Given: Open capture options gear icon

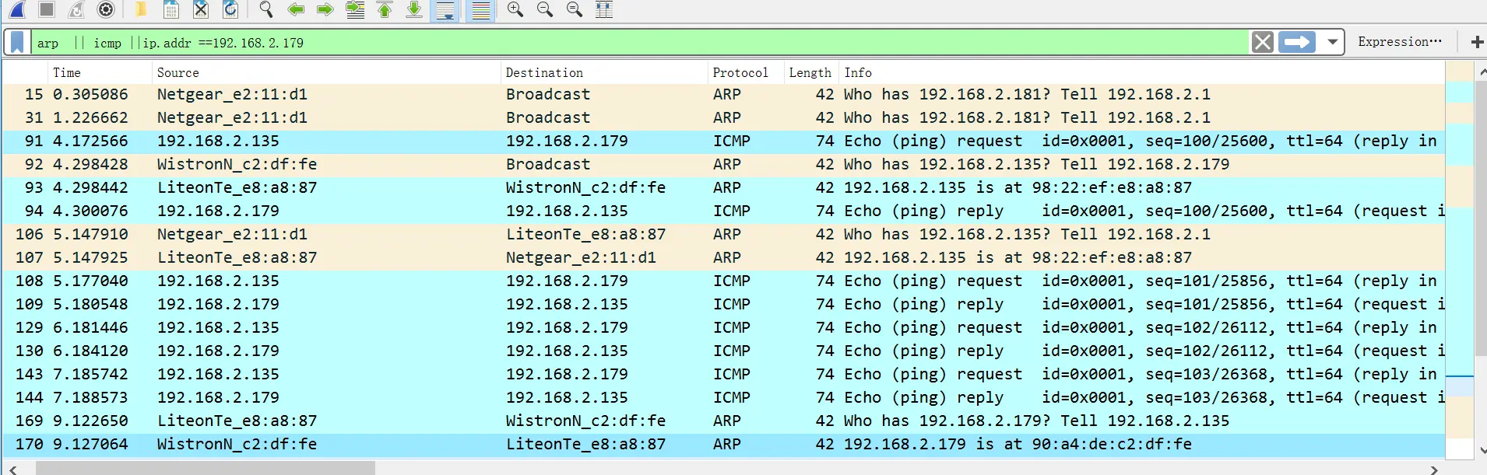Looking at the screenshot, I should tap(106, 9).
